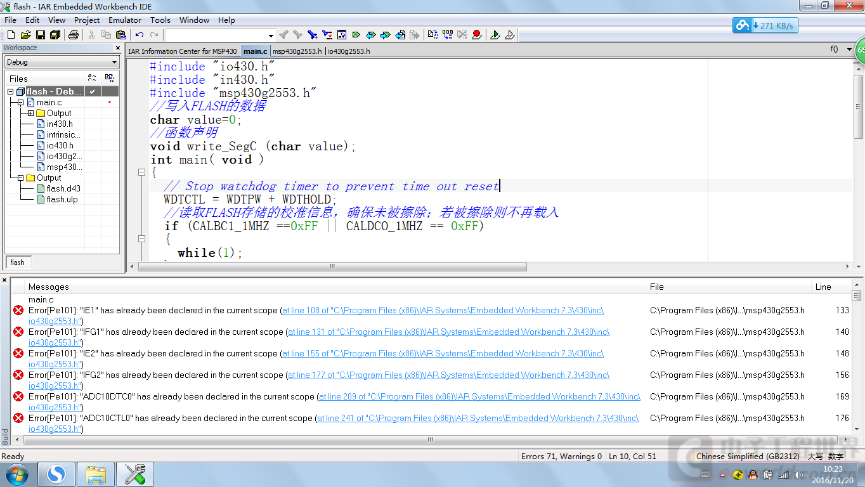Follow the ADC10DTC0 error line 209 link
Viewport: 865px width, 487px height.
pos(479,397)
